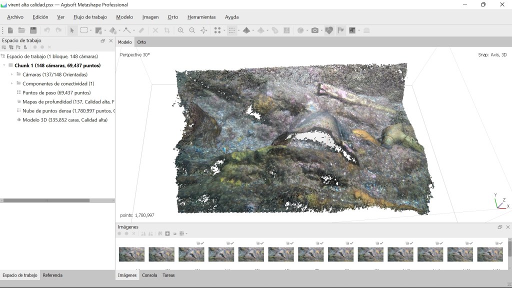The width and height of the screenshot is (512, 288).
Task: Open the Flujo de trabajo menu
Action: (90, 17)
